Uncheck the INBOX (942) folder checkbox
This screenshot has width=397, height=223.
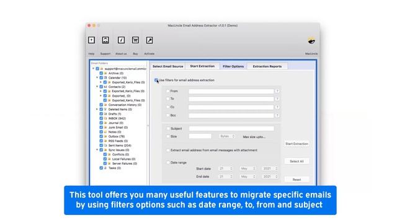pos(101,118)
